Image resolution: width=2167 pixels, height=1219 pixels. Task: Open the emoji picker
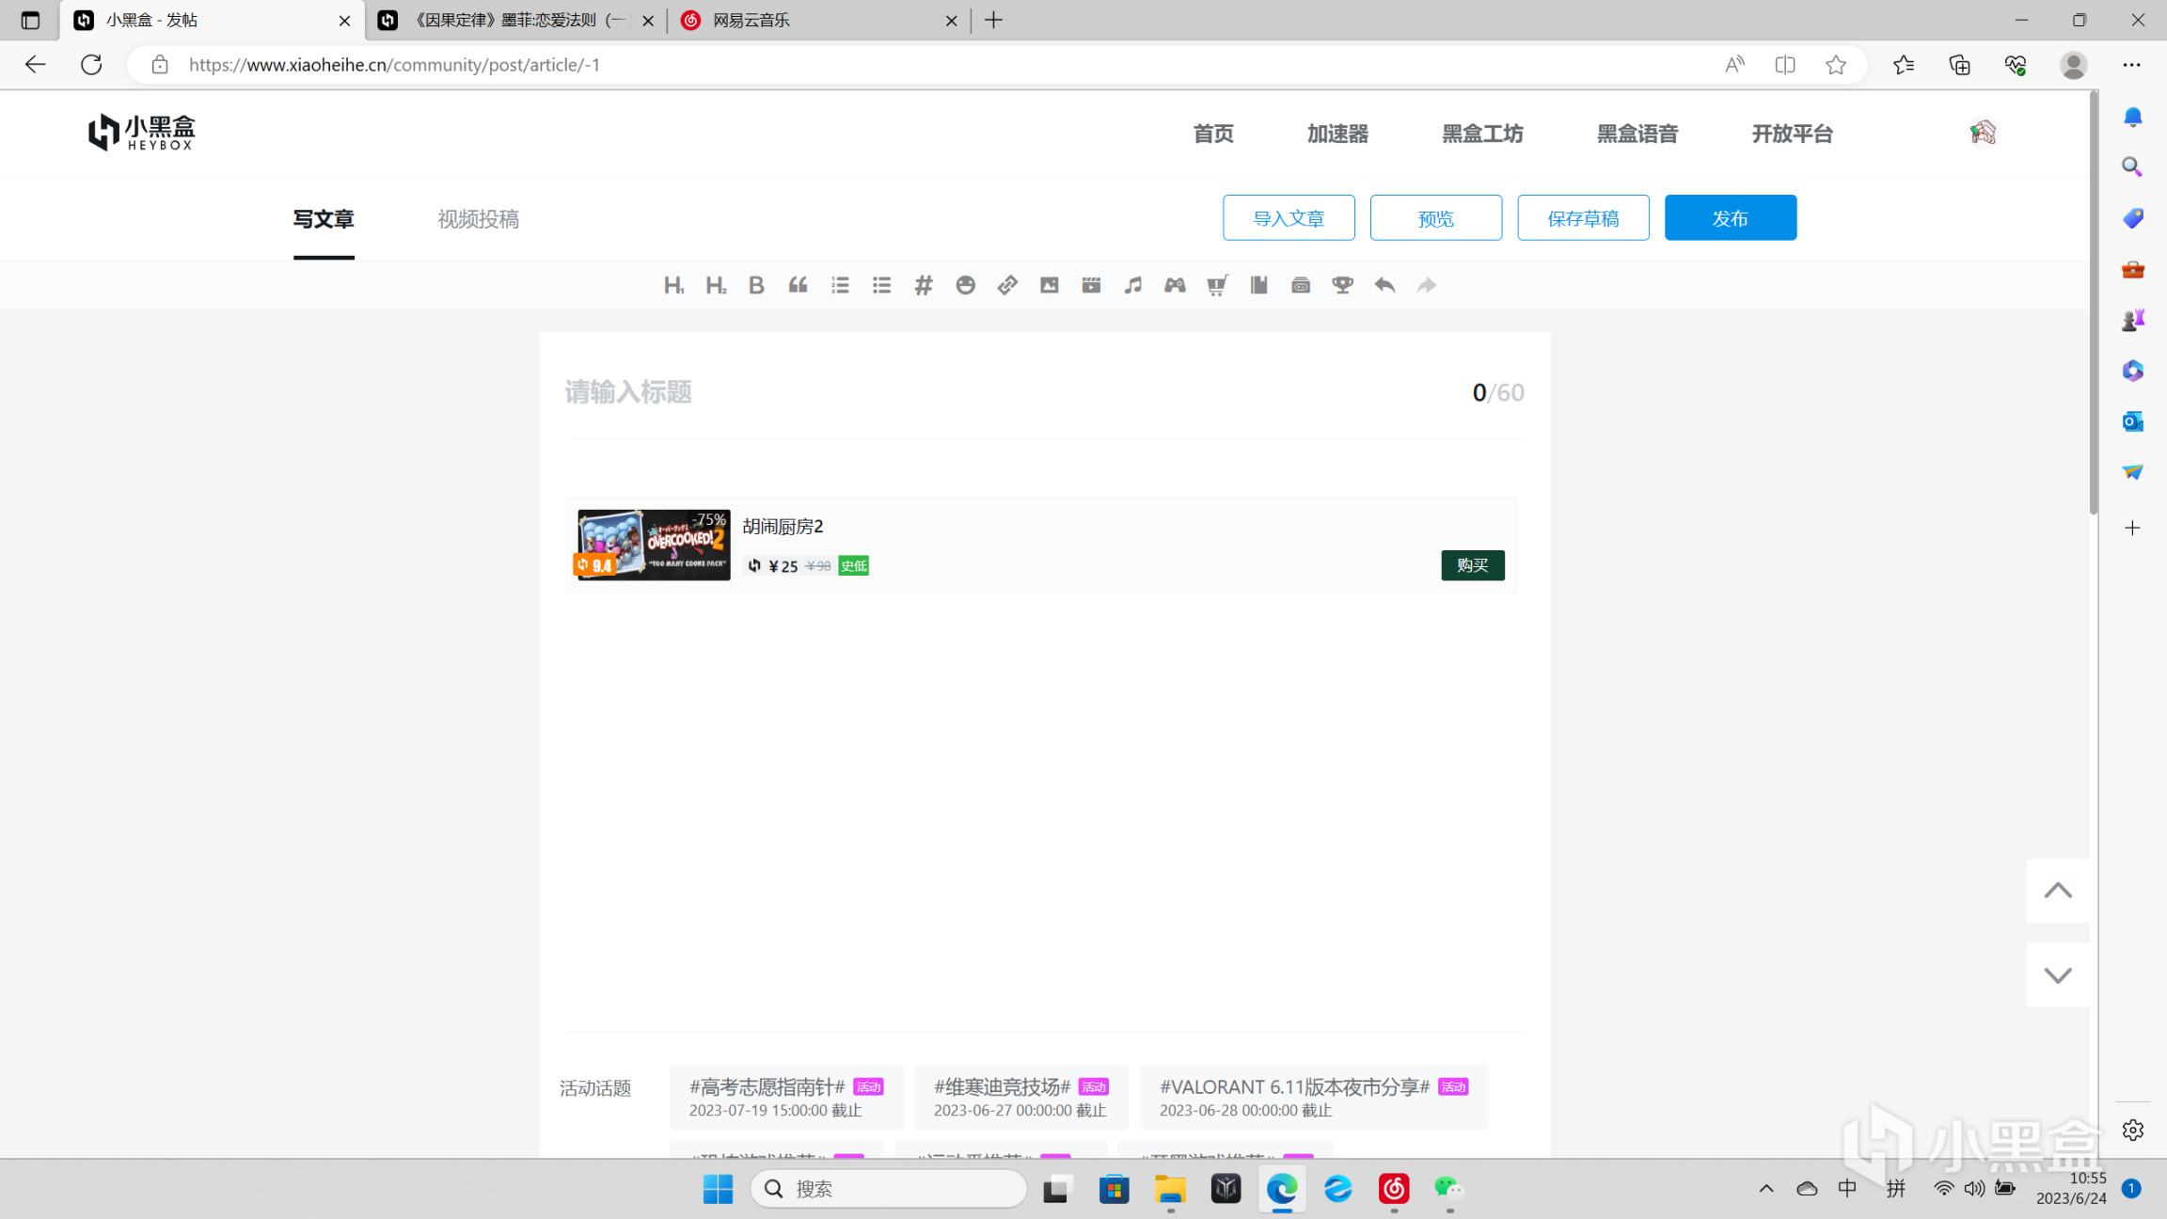coord(965,285)
